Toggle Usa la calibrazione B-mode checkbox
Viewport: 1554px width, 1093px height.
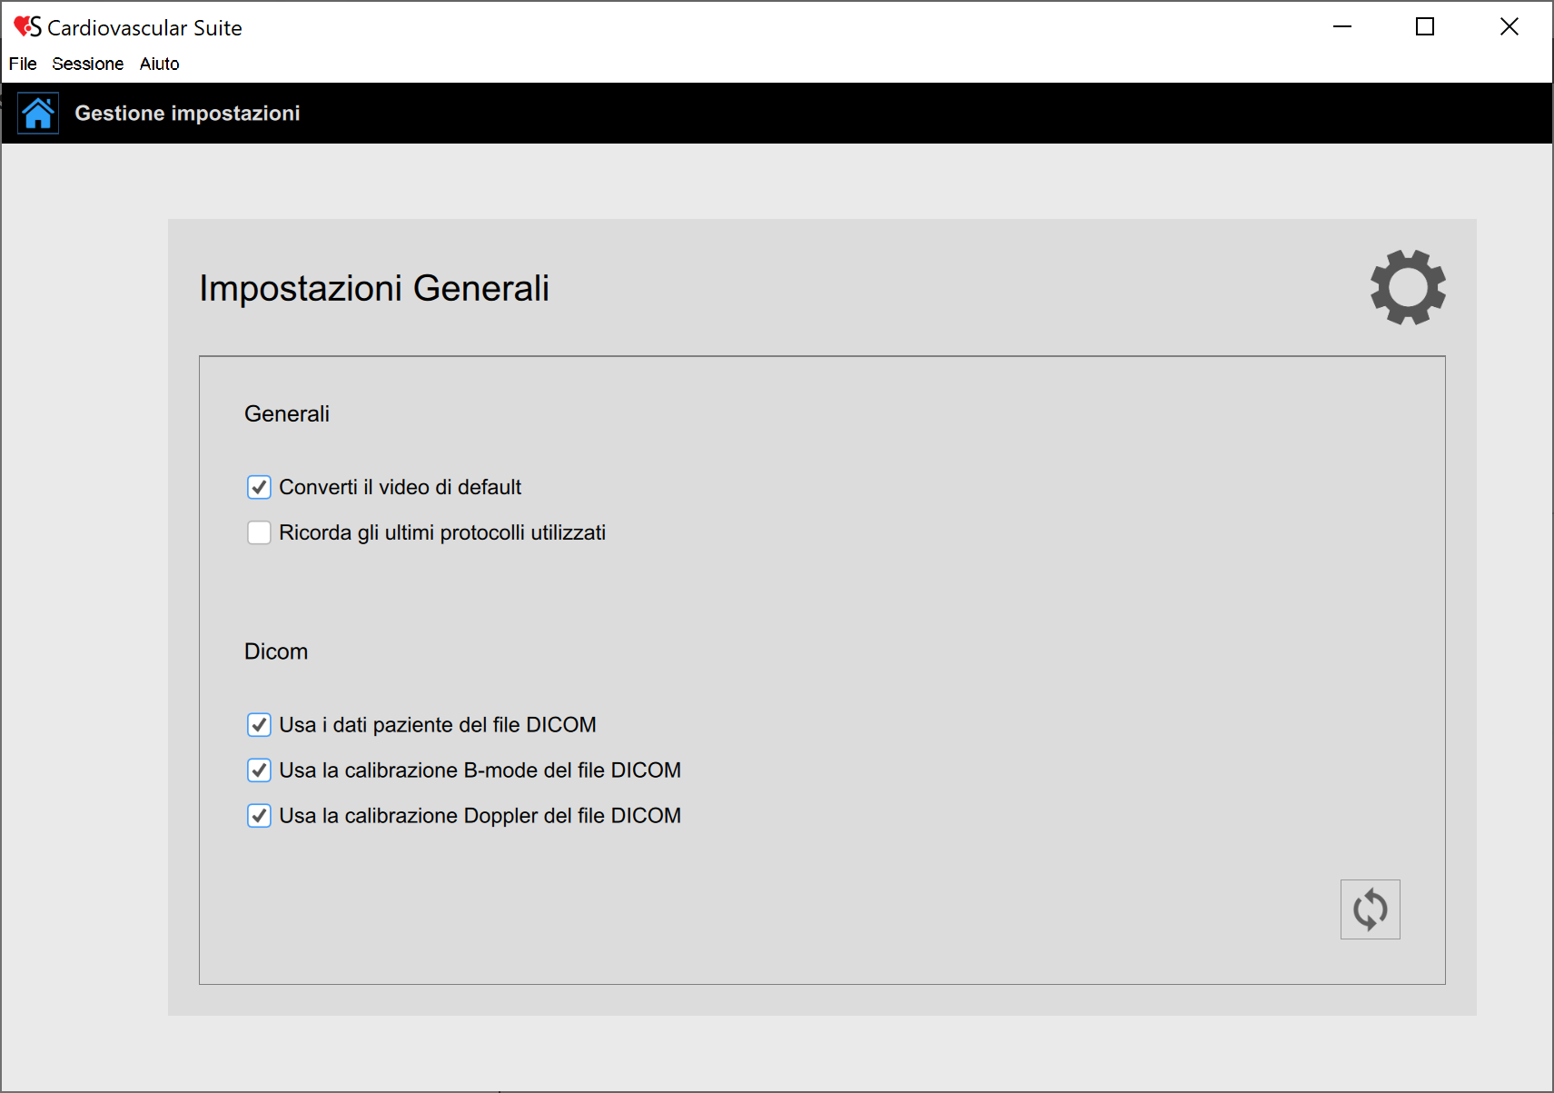coord(259,770)
